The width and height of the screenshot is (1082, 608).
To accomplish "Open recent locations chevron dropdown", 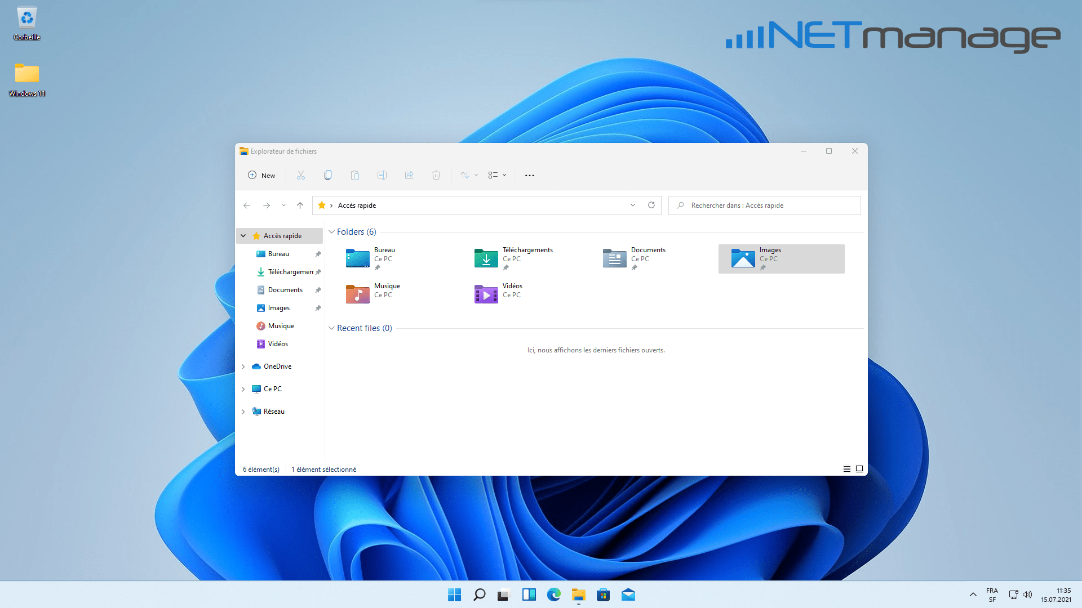I will 283,205.
